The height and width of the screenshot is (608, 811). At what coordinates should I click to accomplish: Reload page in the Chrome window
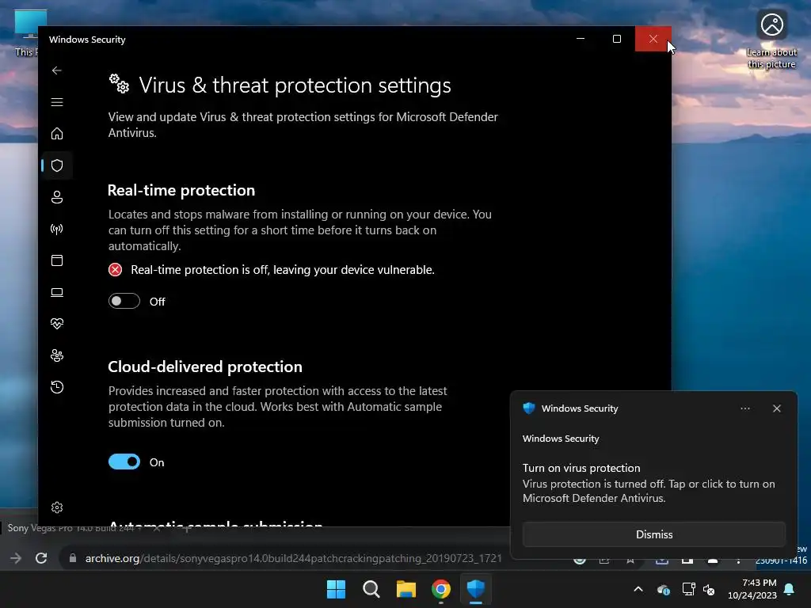pyautogui.click(x=41, y=558)
